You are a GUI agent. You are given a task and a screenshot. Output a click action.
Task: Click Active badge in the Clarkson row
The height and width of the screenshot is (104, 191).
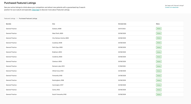159,61
